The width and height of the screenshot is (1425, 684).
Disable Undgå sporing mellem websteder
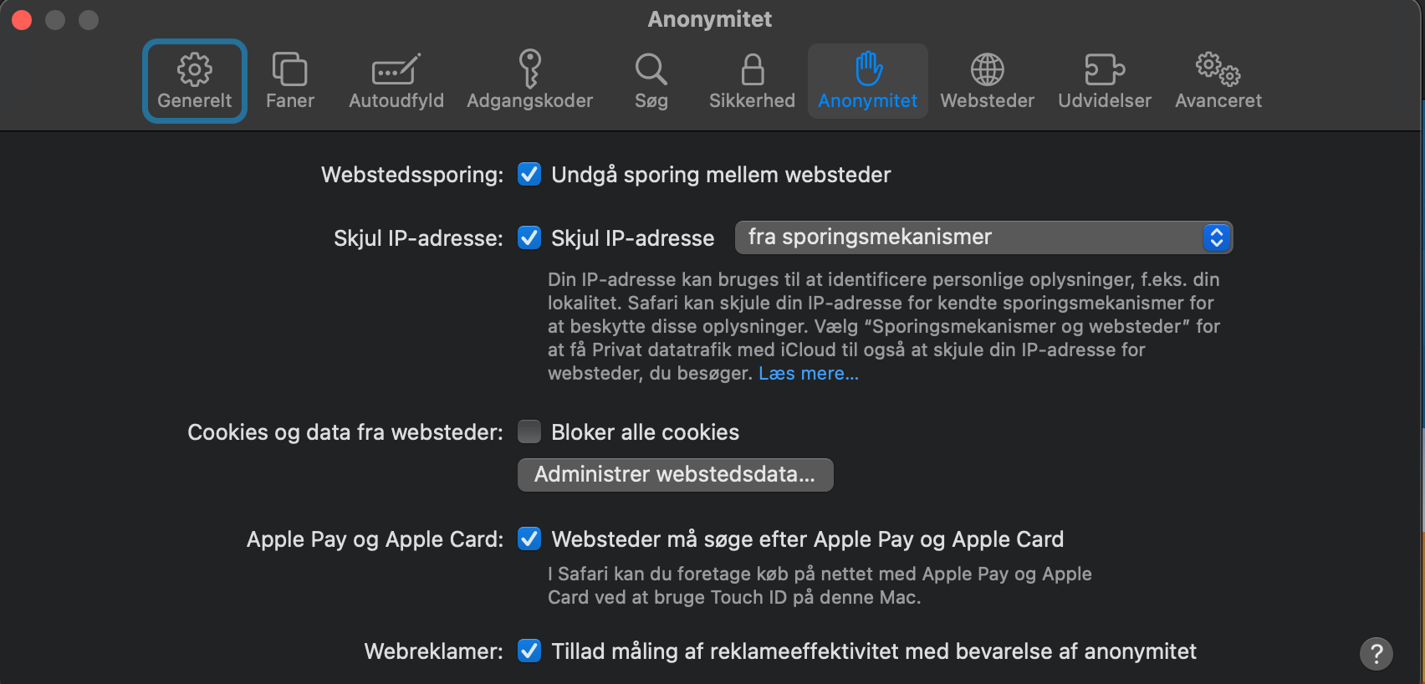(529, 175)
